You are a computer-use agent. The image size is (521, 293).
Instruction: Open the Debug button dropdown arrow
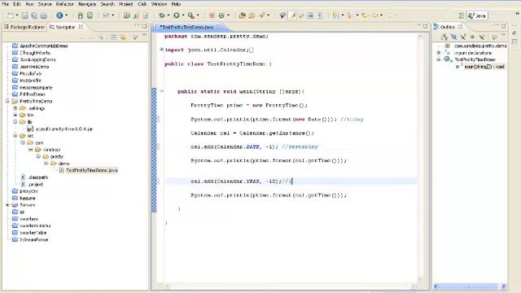[169, 15]
